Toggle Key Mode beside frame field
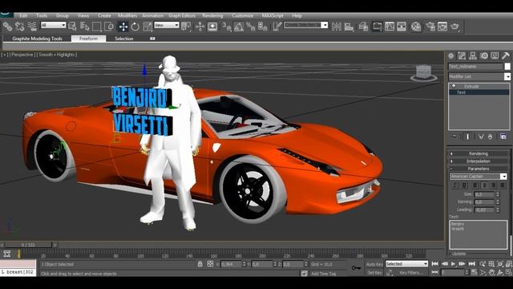 (434, 272)
